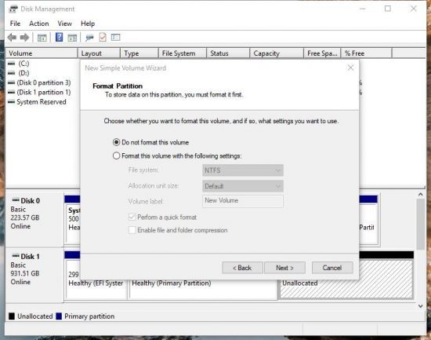Click the Cancel button in wizard
Image resolution: width=431 pixels, height=340 pixels.
pyautogui.click(x=332, y=268)
